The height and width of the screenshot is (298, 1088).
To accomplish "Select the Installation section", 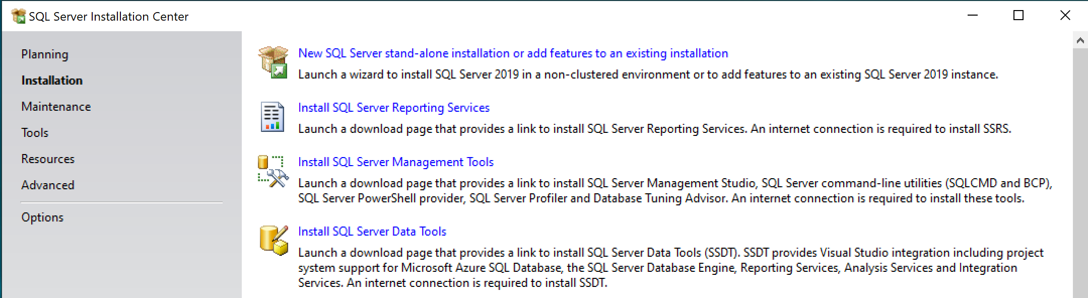I will [52, 80].
